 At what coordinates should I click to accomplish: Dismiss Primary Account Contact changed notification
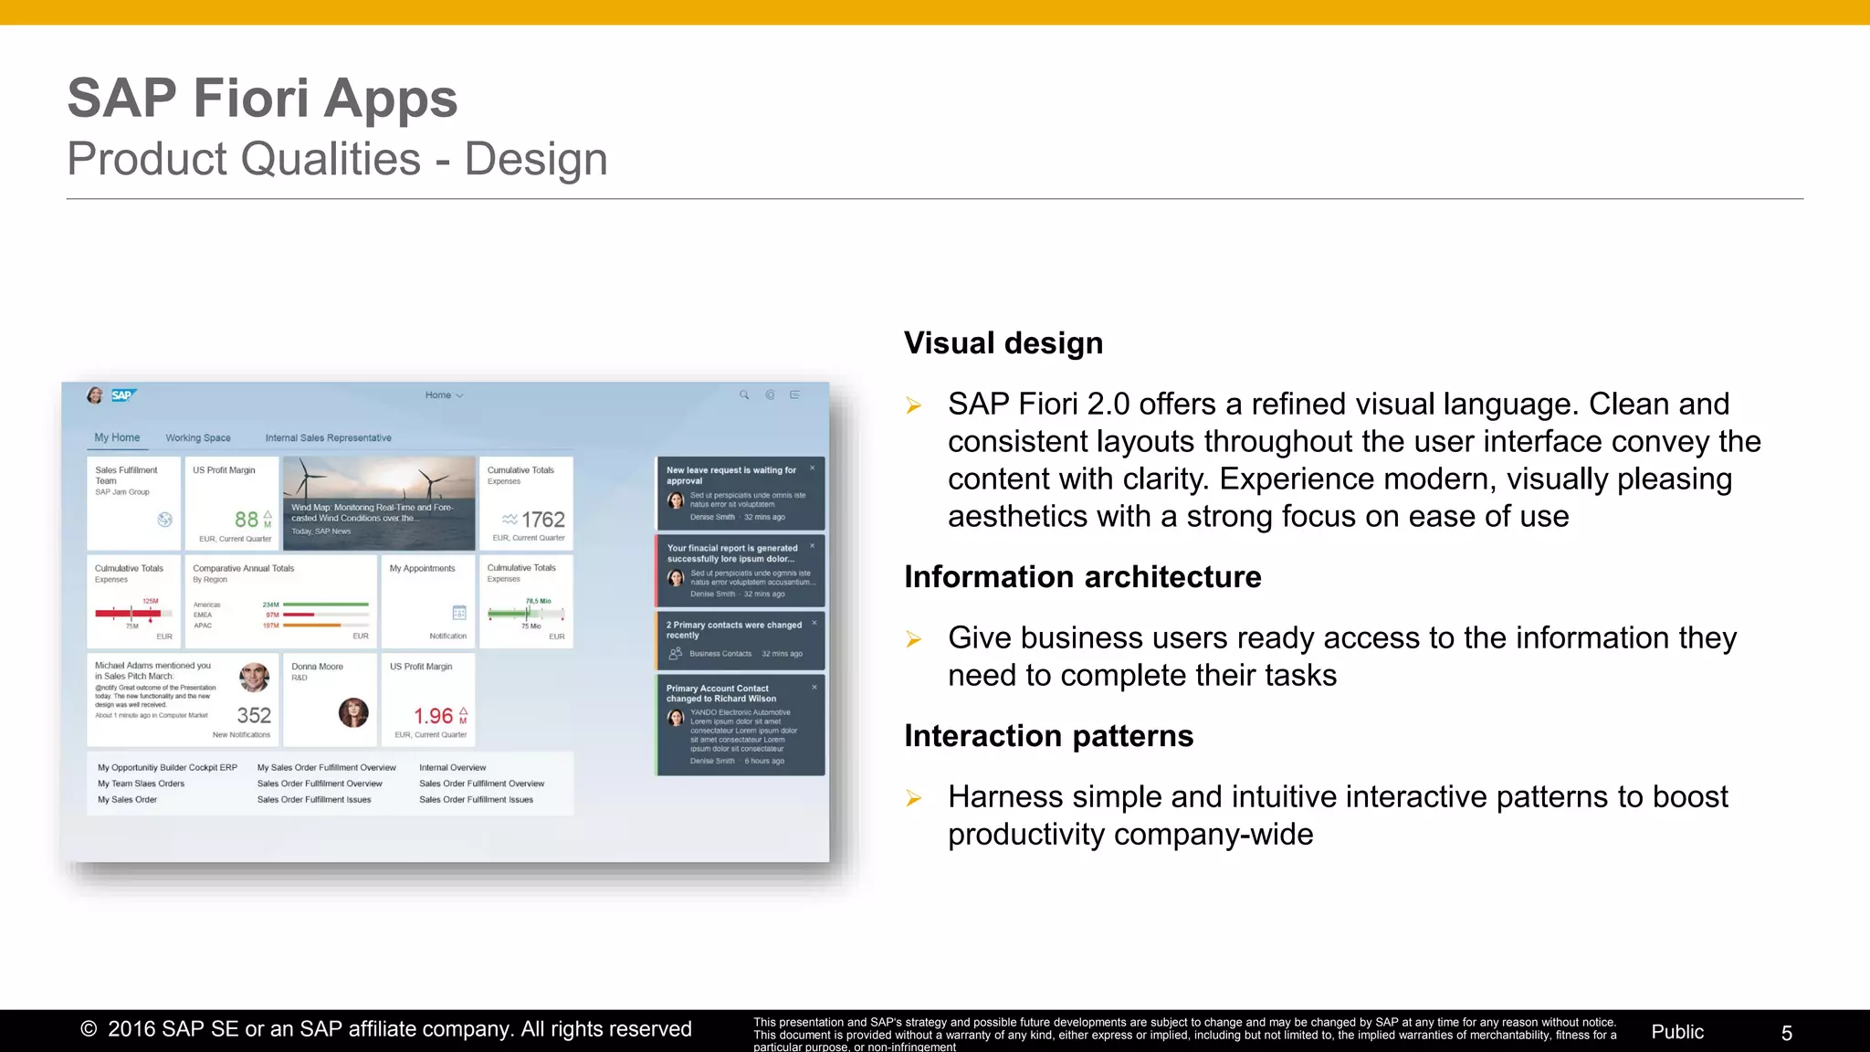pyautogui.click(x=814, y=687)
